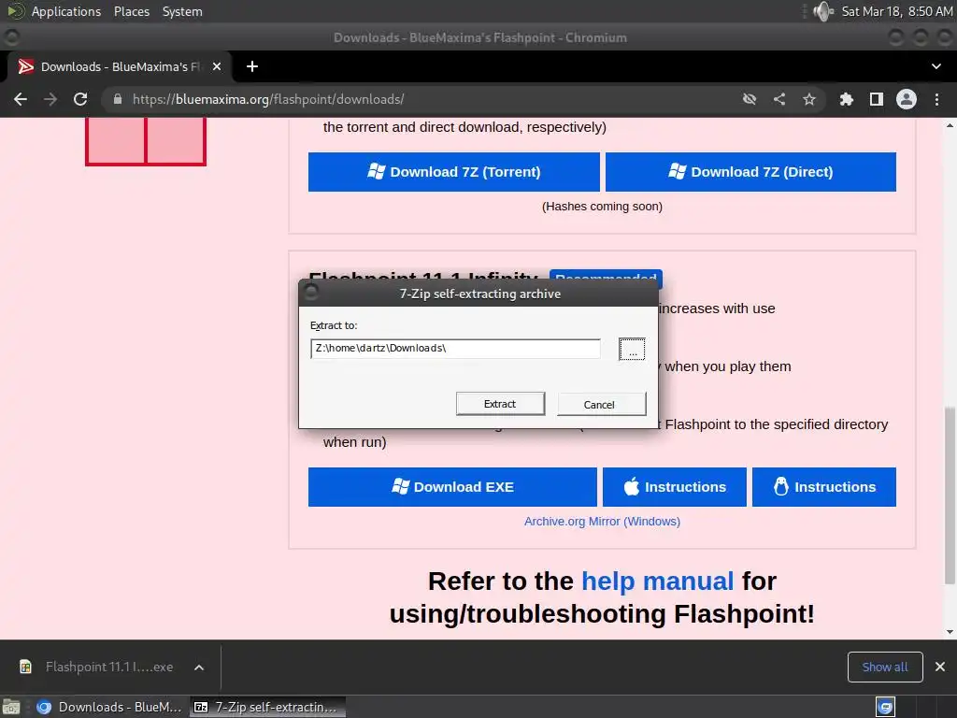Click the crossed-out eye icon in address bar

click(750, 99)
